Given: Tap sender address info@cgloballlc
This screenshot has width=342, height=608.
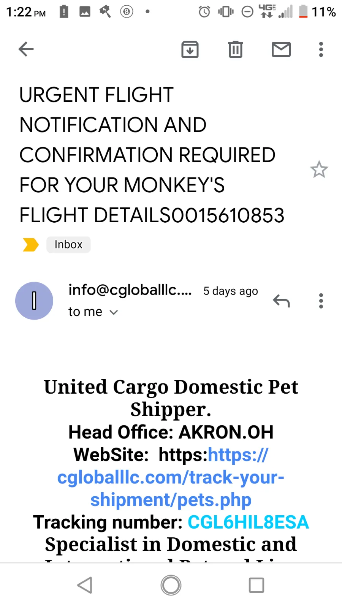Looking at the screenshot, I should pyautogui.click(x=130, y=290).
